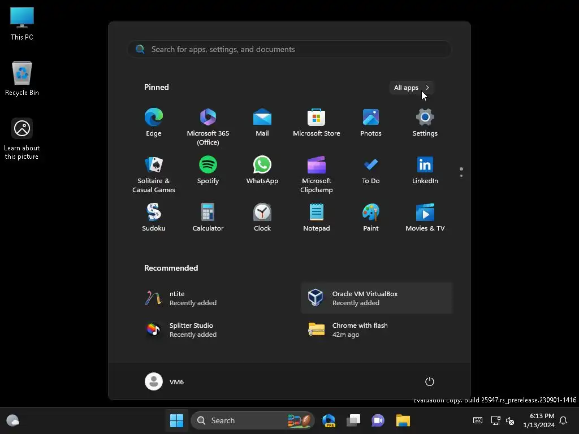This screenshot has width=579, height=434.
Task: Open Edge Preview on the taskbar
Action: [329, 420]
